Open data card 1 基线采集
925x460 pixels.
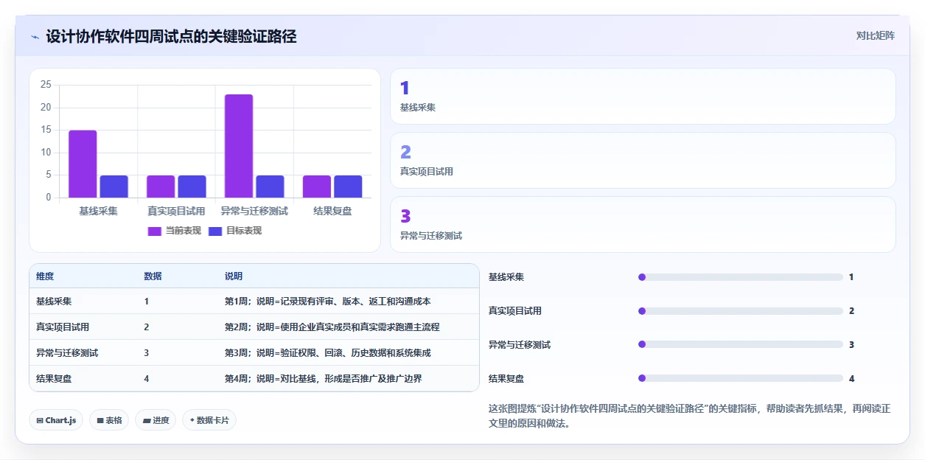pyautogui.click(x=643, y=97)
